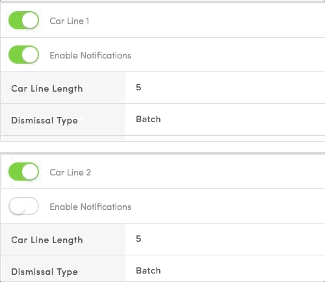Click gray section divider above Car Line 2
Viewport: 325px width, 282px height.
pyautogui.click(x=162, y=153)
